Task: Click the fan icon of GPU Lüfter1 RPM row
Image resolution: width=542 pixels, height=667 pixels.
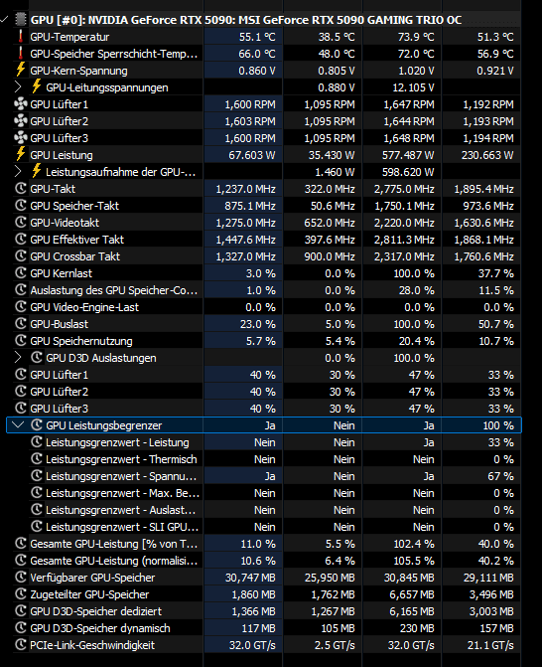Action: (21, 104)
